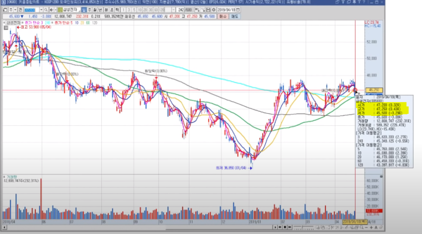422x234 pixels.
Task: Click the print icon in bottom toolbar
Action: 357,227
